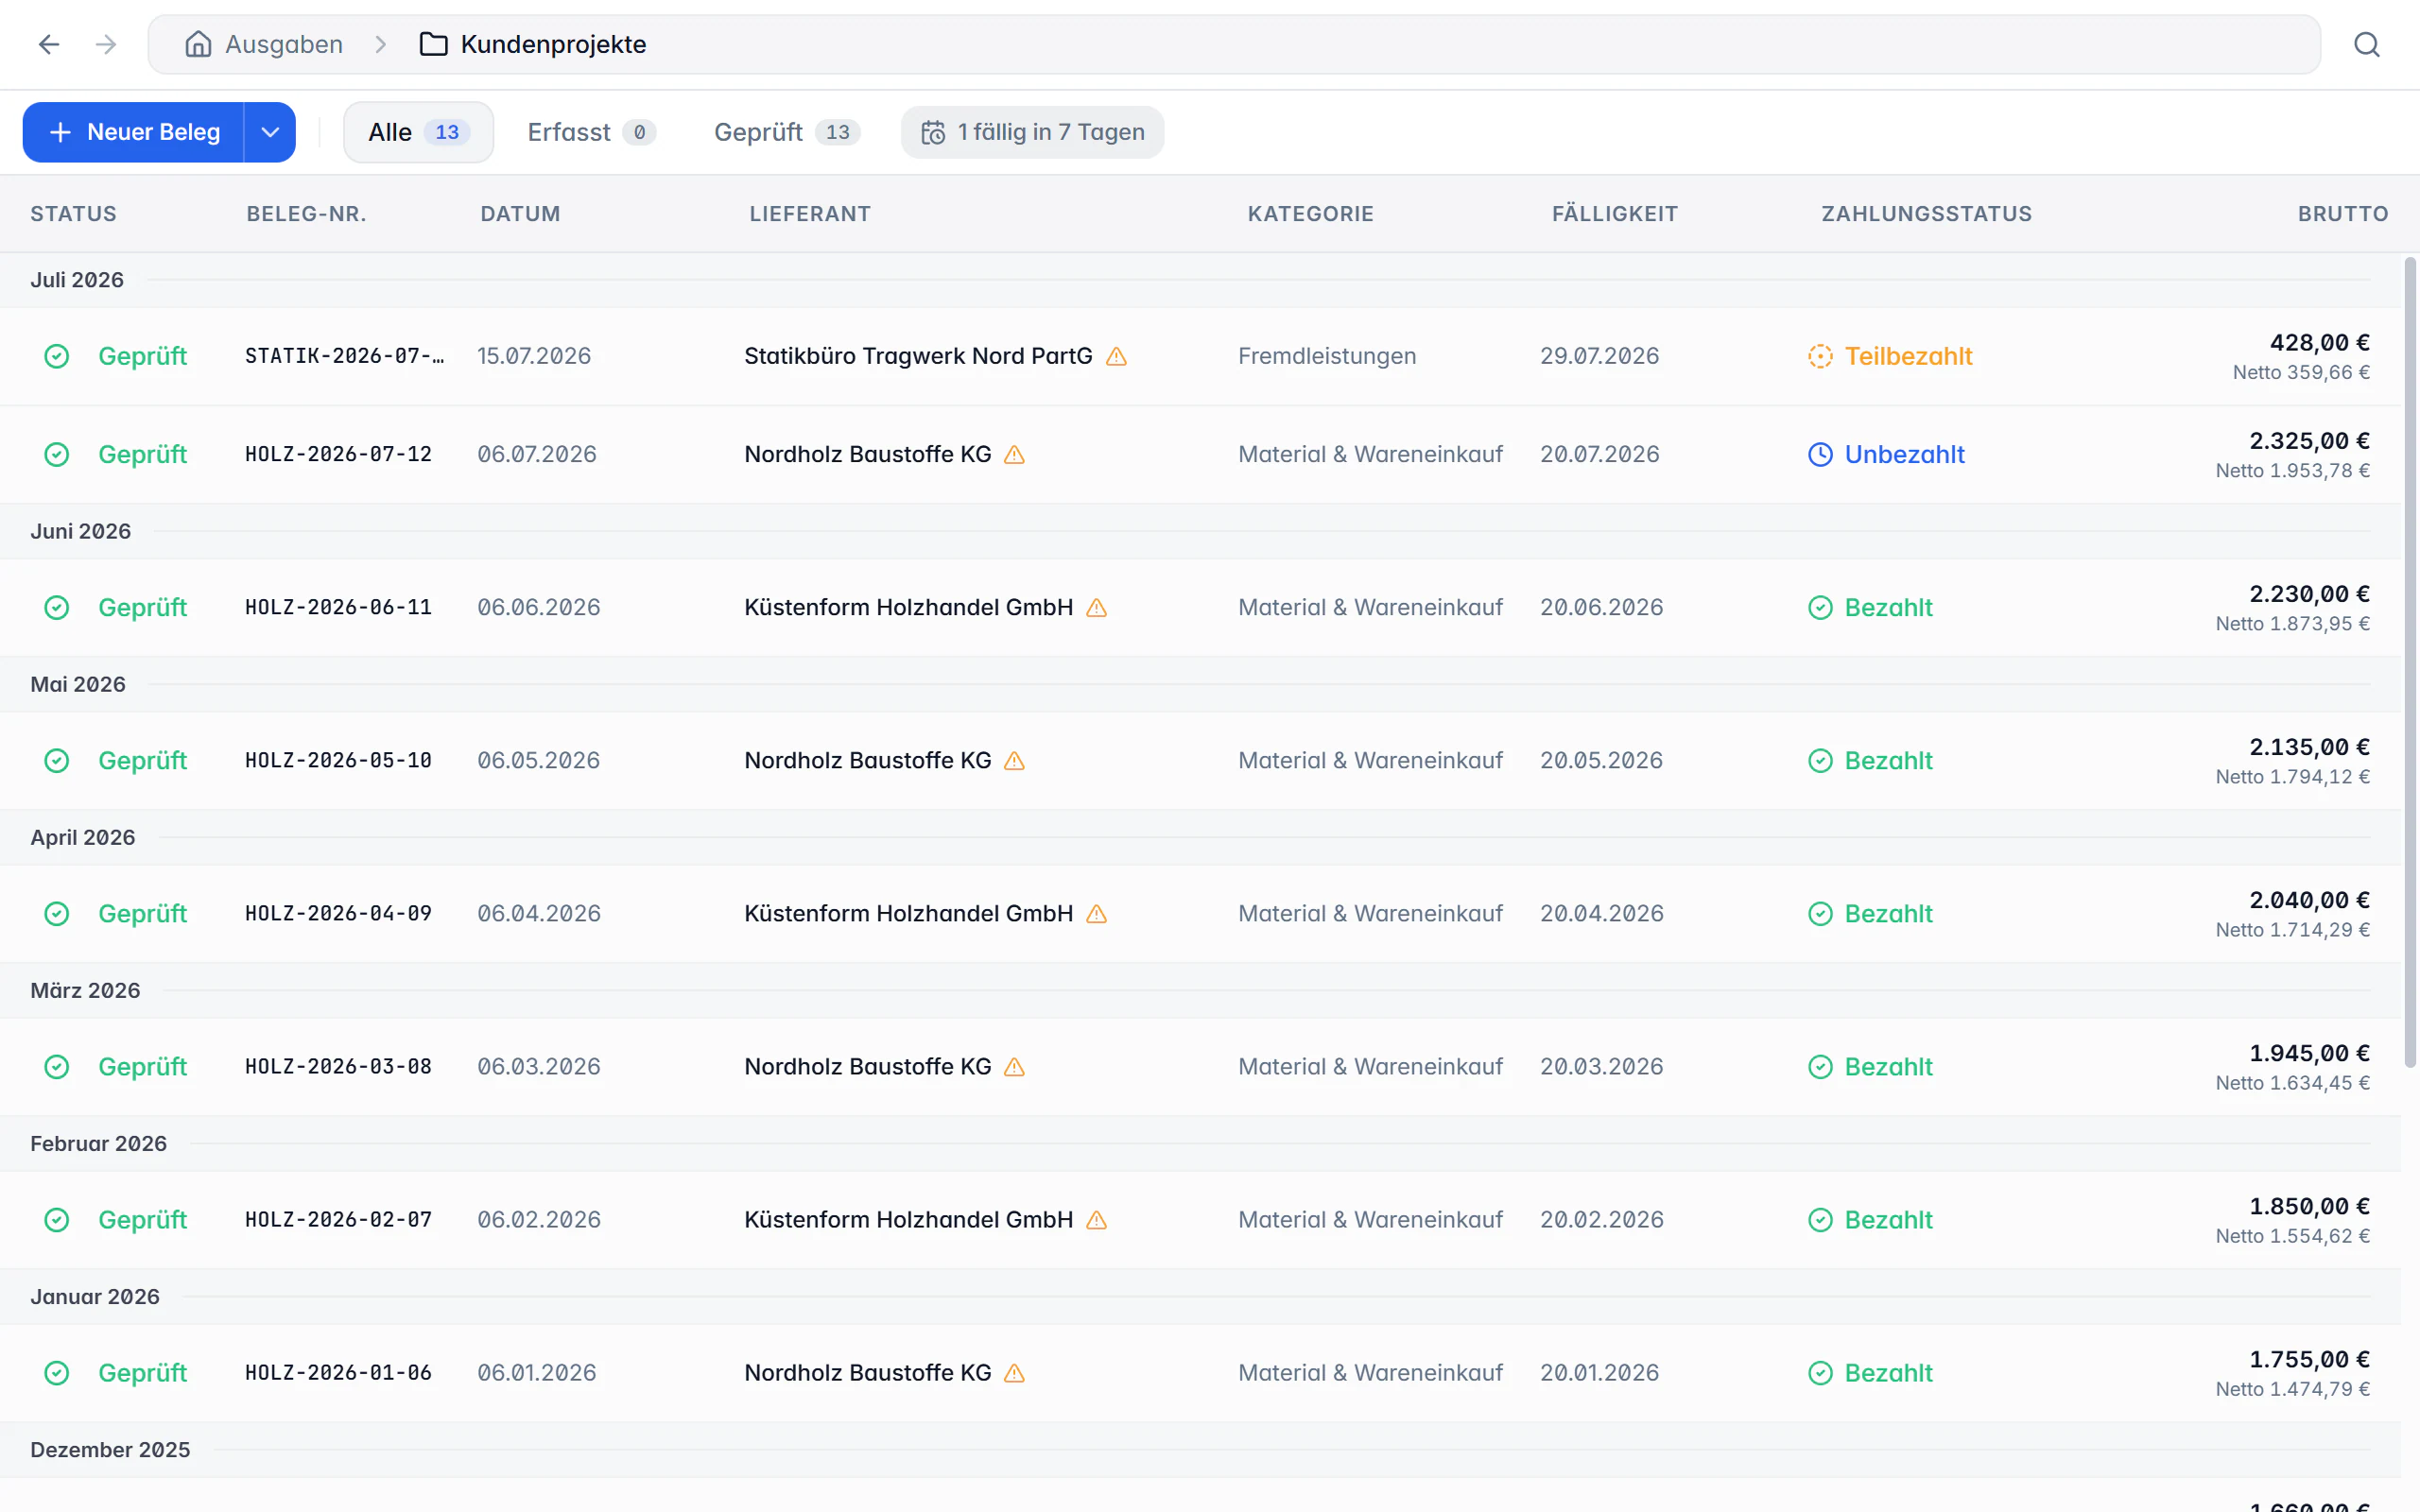
Task: Click the breadcrumb chevron after Ausgaben
Action: (380, 44)
